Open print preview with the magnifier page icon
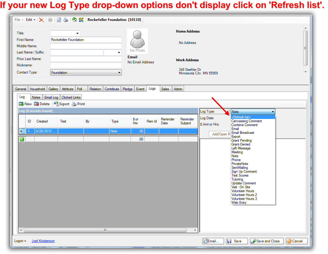This screenshot has width=328, height=254. tap(59, 20)
